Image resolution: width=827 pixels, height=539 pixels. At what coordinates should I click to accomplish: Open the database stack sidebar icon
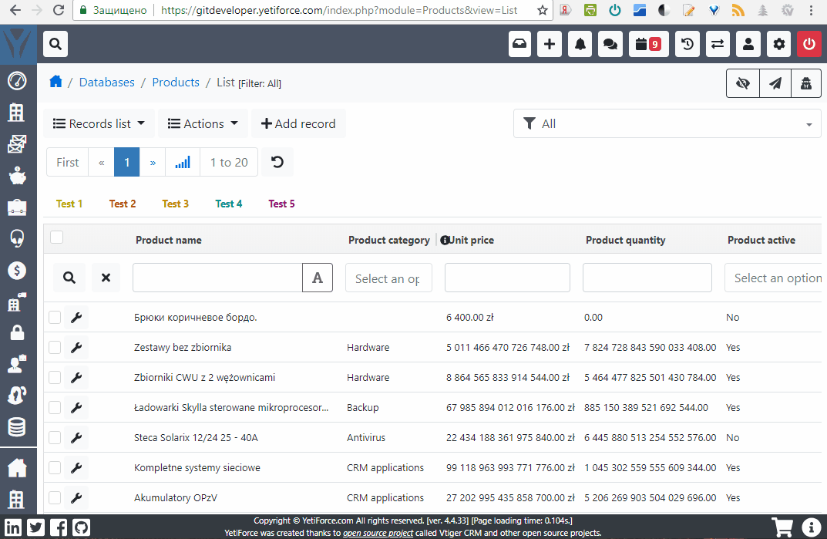pyautogui.click(x=17, y=426)
